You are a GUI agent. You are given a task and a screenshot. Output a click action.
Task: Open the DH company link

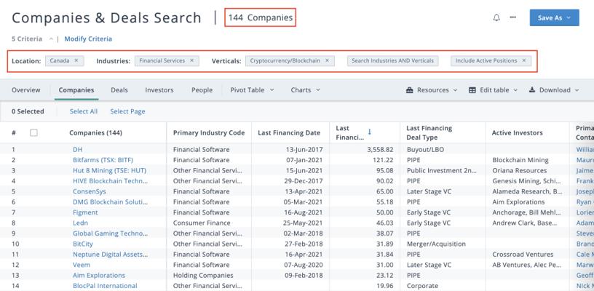(x=77, y=149)
